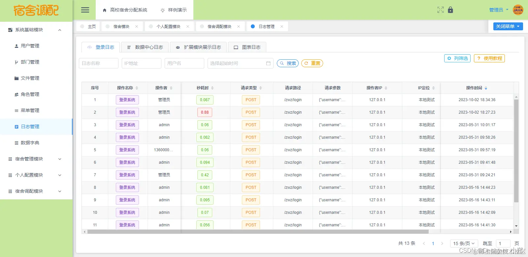
Task: Go to next page arrow
Action: click(x=442, y=243)
